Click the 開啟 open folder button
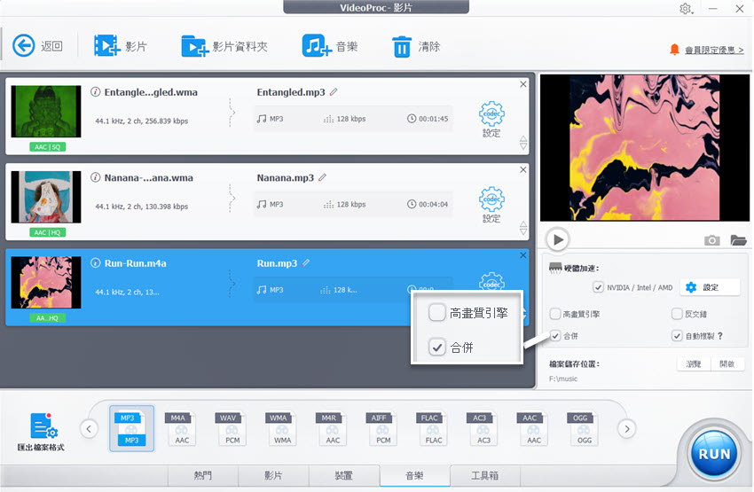Image resolution: width=754 pixels, height=492 pixels. click(727, 363)
